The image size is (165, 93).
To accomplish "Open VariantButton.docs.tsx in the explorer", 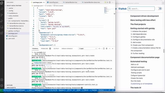I will point(17,23).
